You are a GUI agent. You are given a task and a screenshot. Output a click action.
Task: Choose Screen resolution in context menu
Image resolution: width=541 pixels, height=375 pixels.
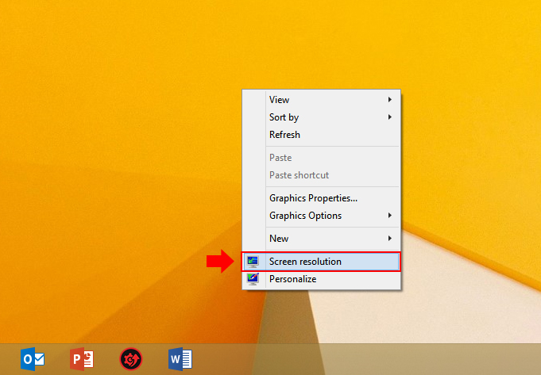[x=321, y=262]
